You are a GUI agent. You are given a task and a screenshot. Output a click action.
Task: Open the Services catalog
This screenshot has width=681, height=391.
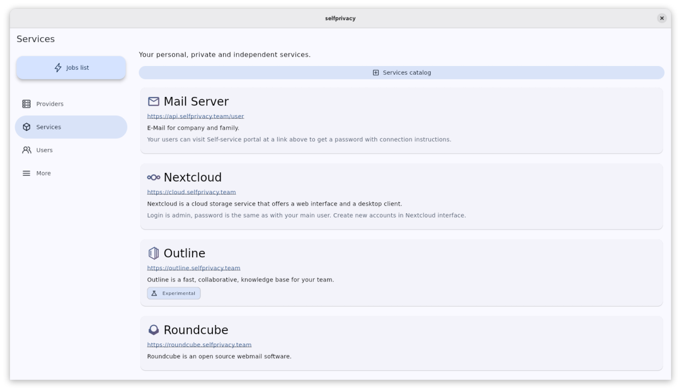pyautogui.click(x=402, y=73)
